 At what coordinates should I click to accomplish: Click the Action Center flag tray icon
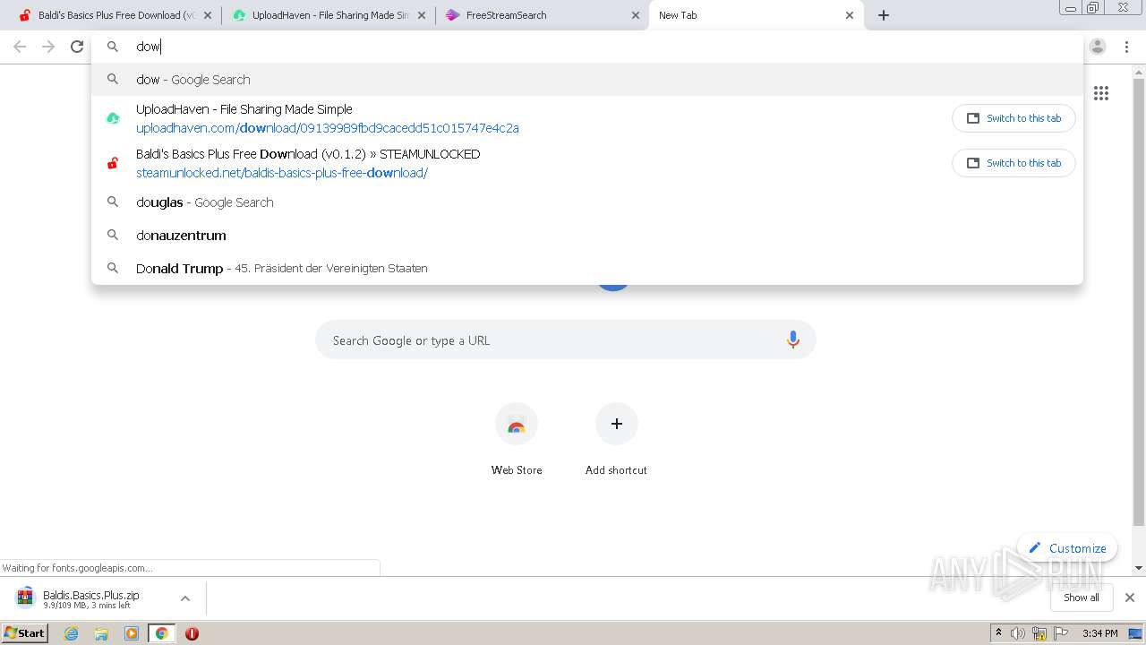tap(1061, 633)
